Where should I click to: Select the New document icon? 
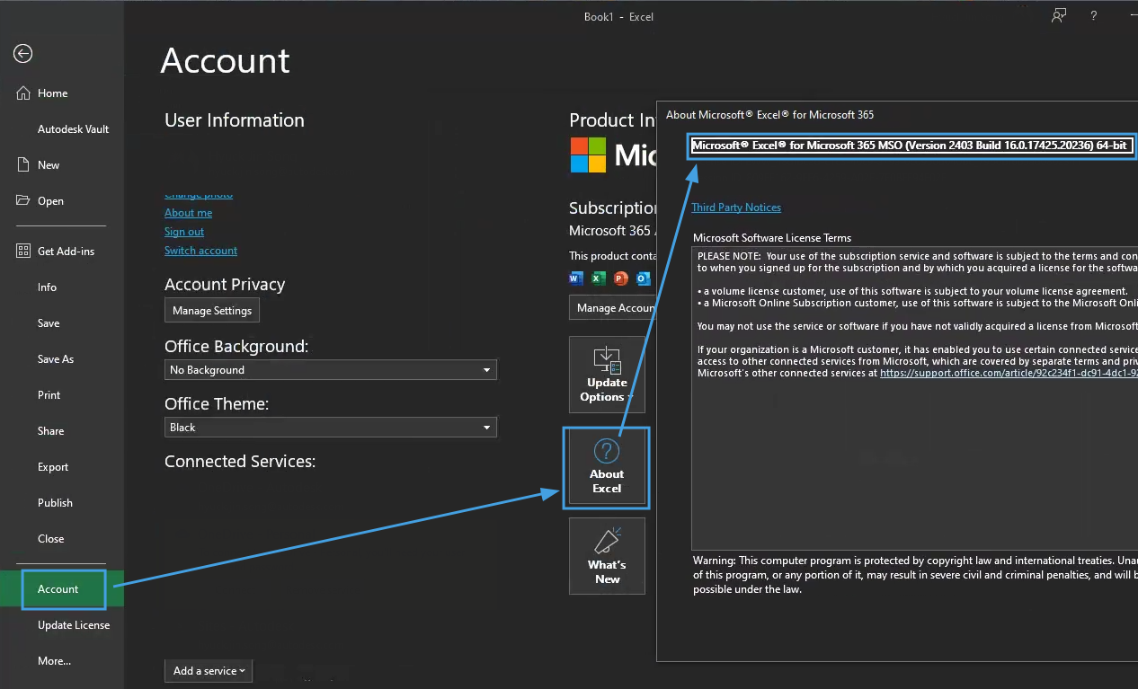pyautogui.click(x=23, y=165)
